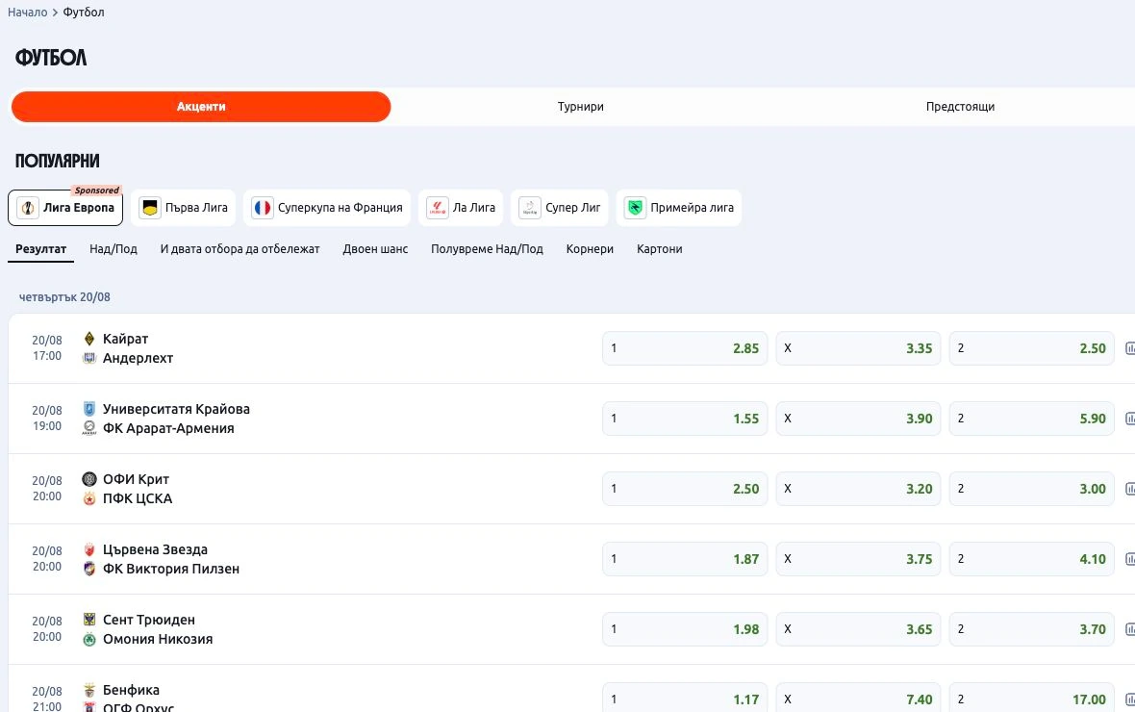Bet on Университатя Крайова win 1.55
1135x712 pixels.
click(685, 419)
